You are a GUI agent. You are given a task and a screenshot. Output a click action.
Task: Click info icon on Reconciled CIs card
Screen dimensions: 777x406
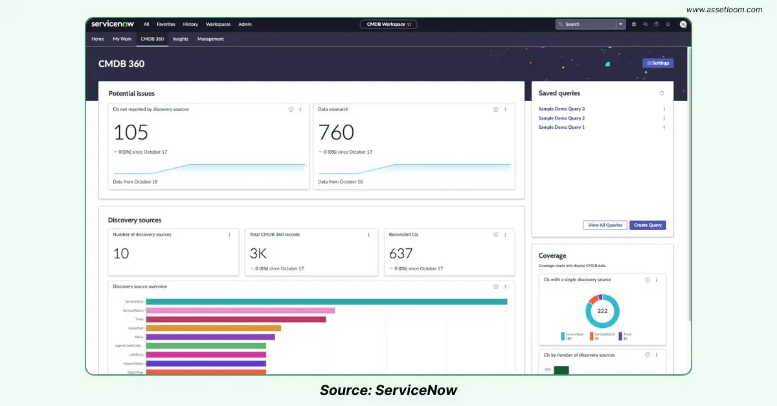click(x=496, y=235)
